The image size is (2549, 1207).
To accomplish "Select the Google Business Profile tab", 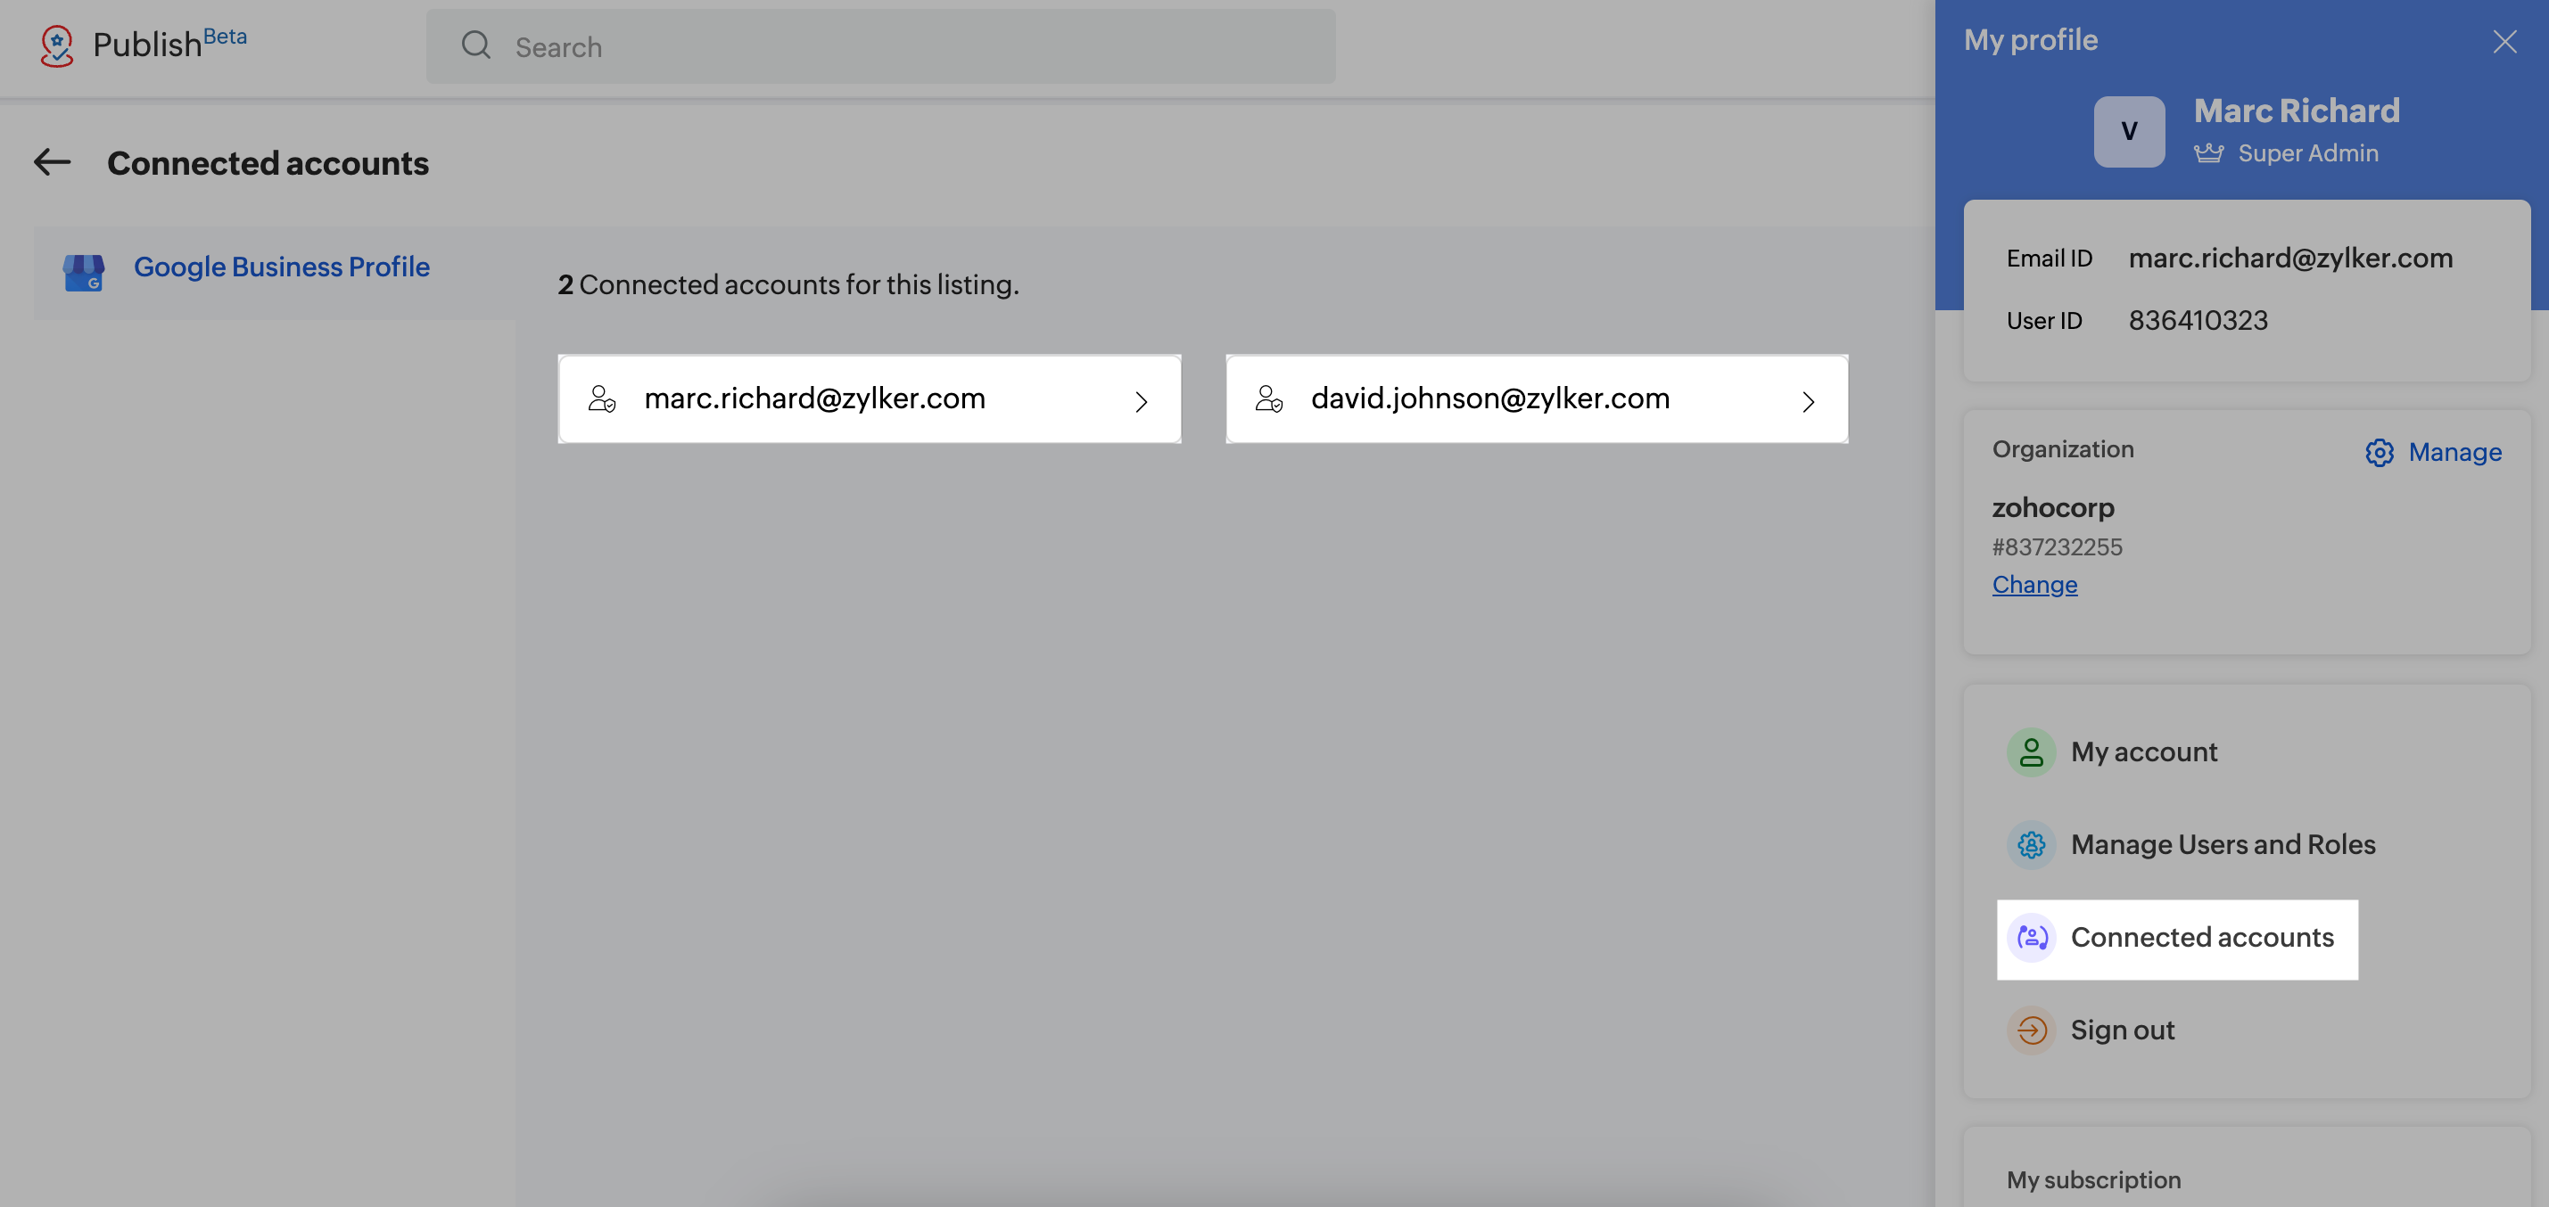I will coord(281,267).
